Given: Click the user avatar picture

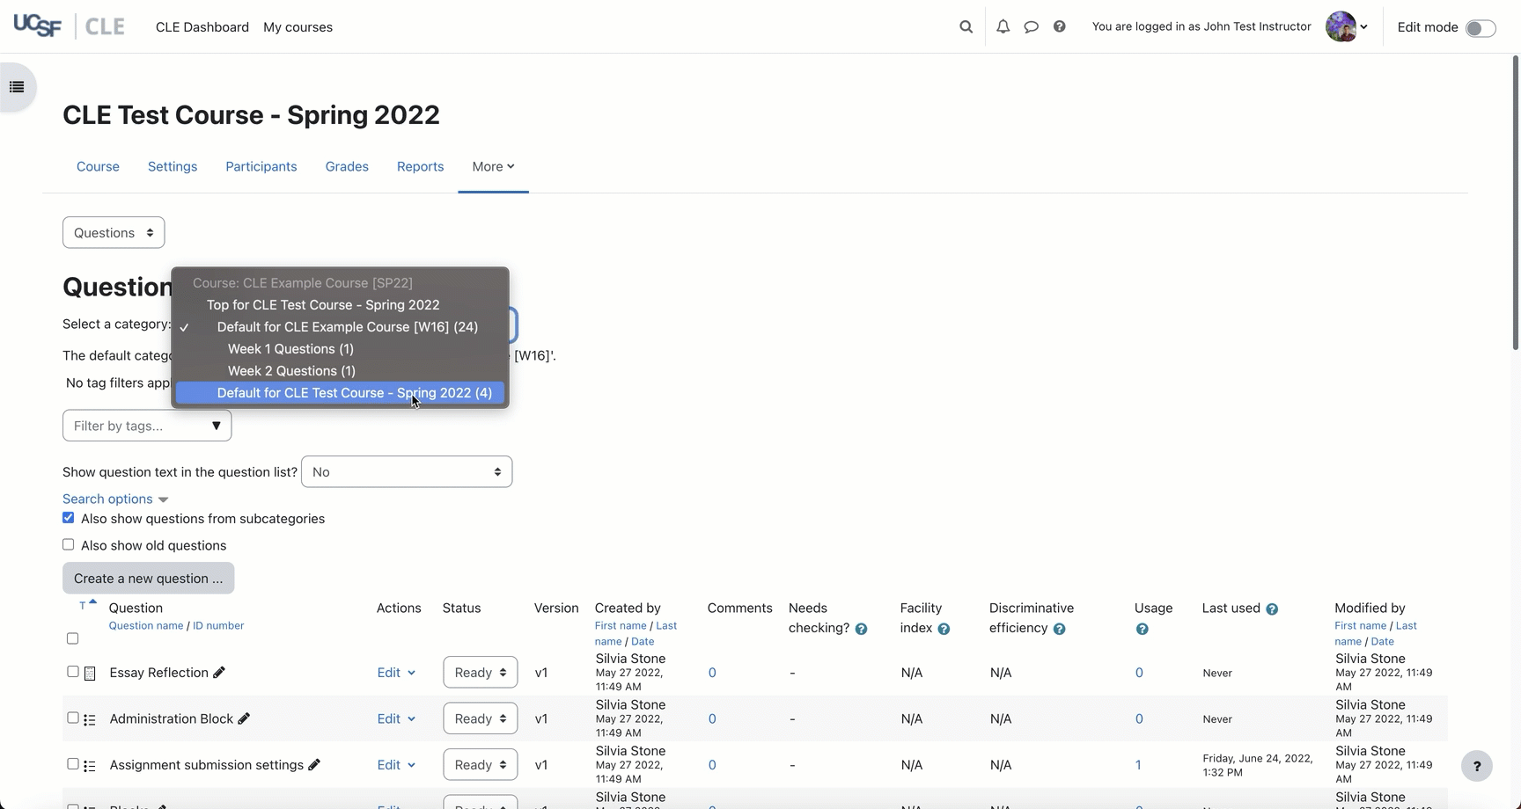Looking at the screenshot, I should click(1341, 26).
